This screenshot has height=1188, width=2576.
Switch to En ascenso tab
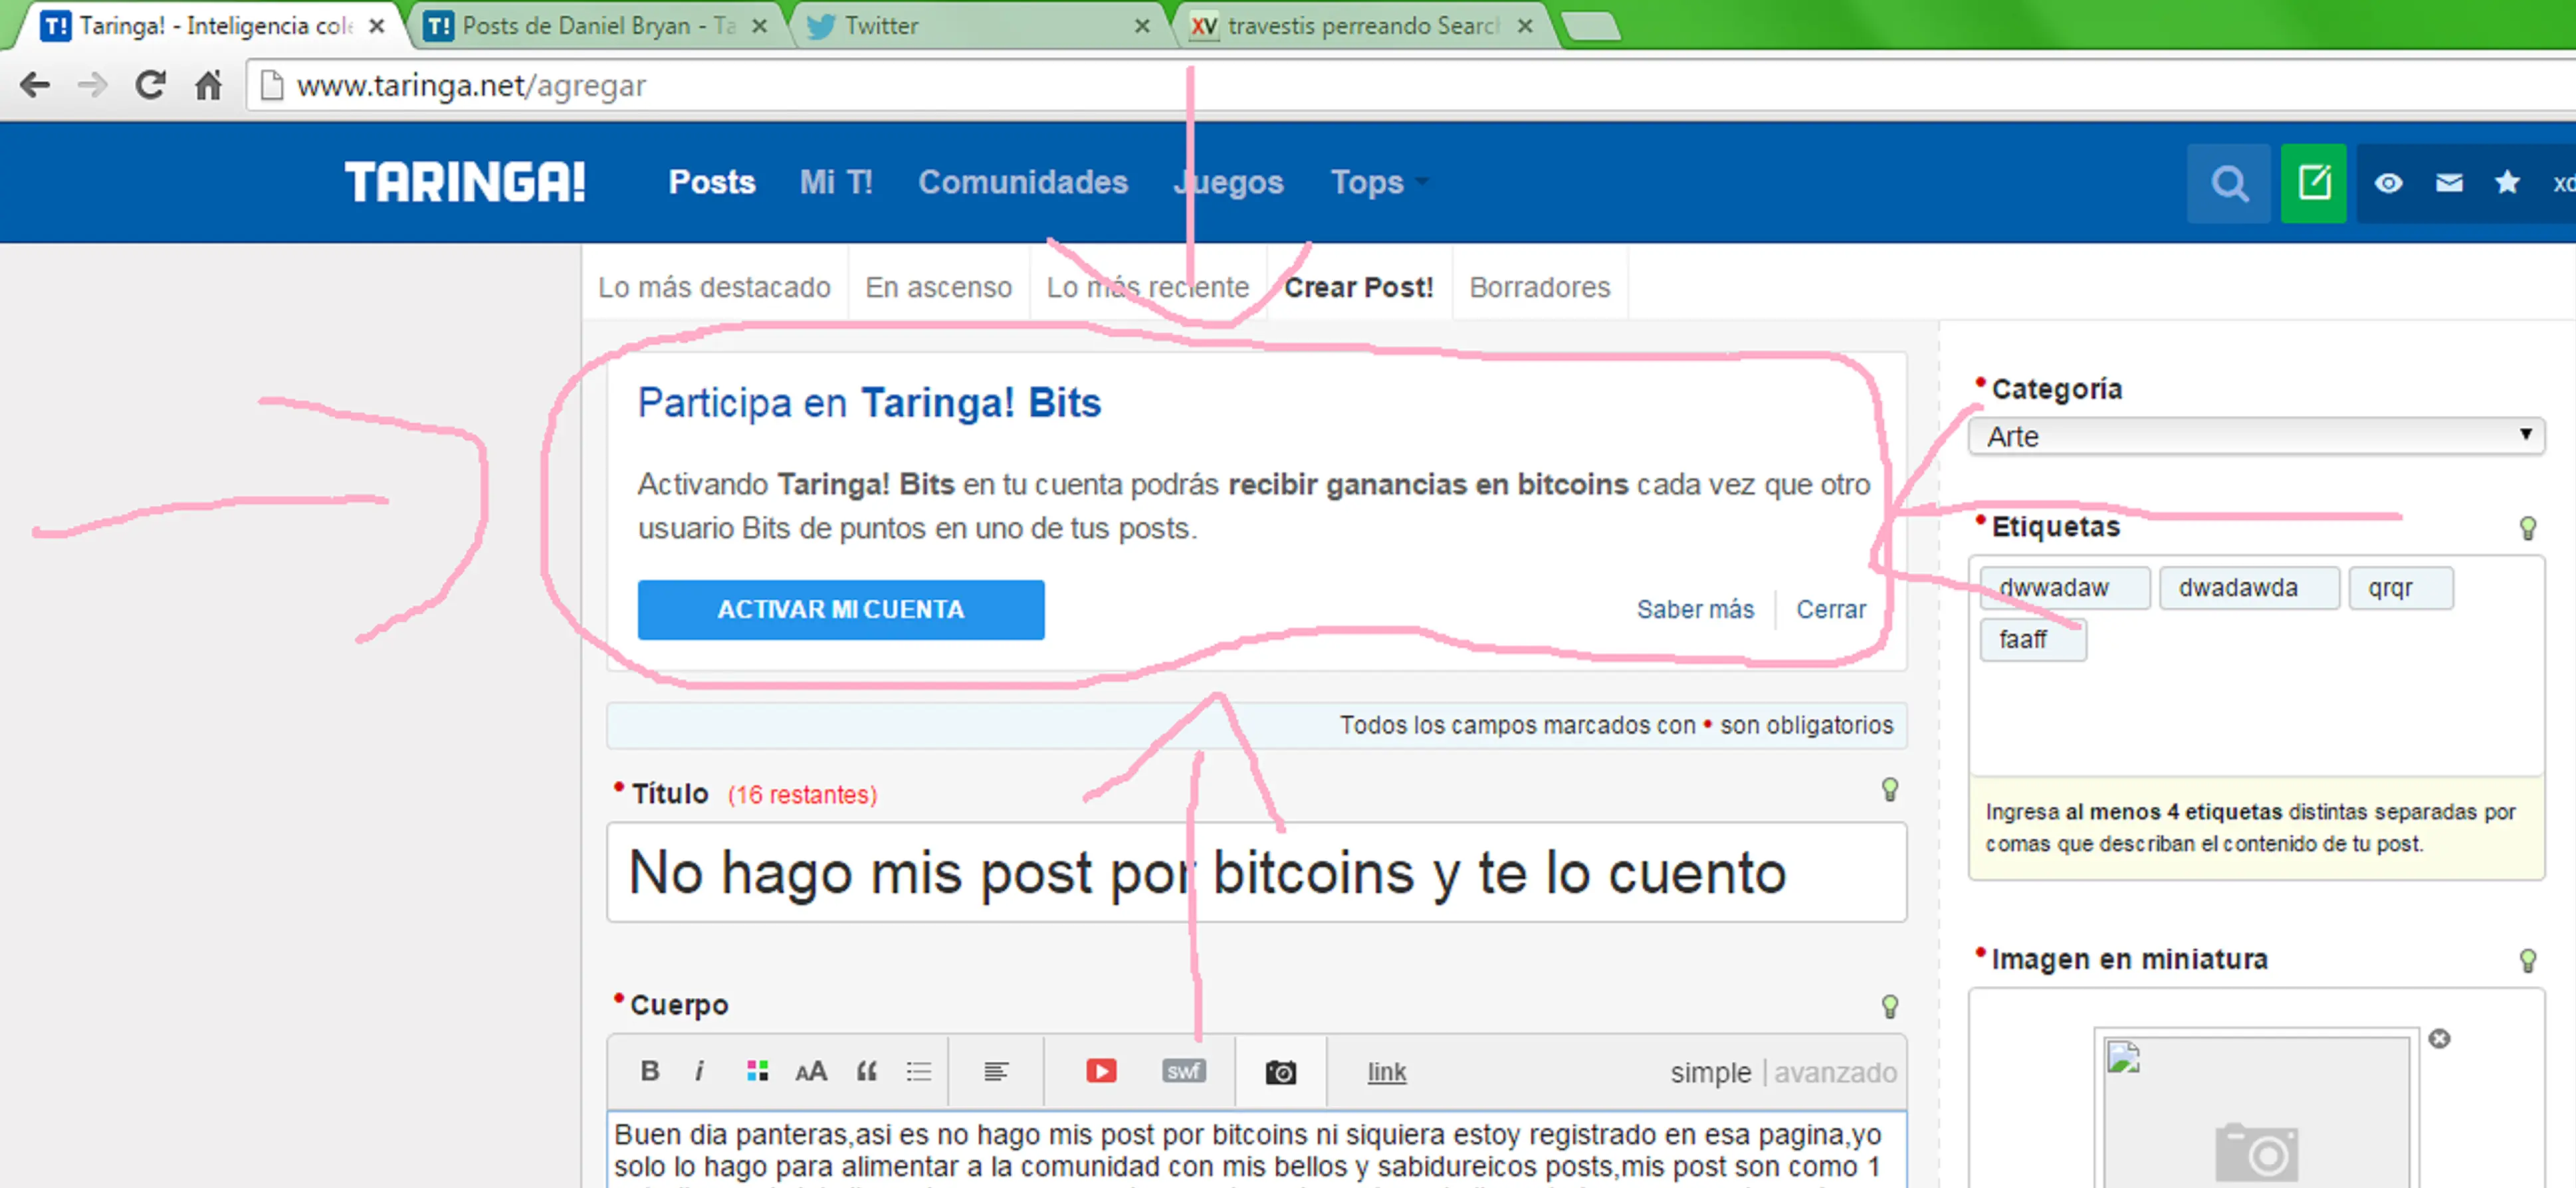(938, 287)
